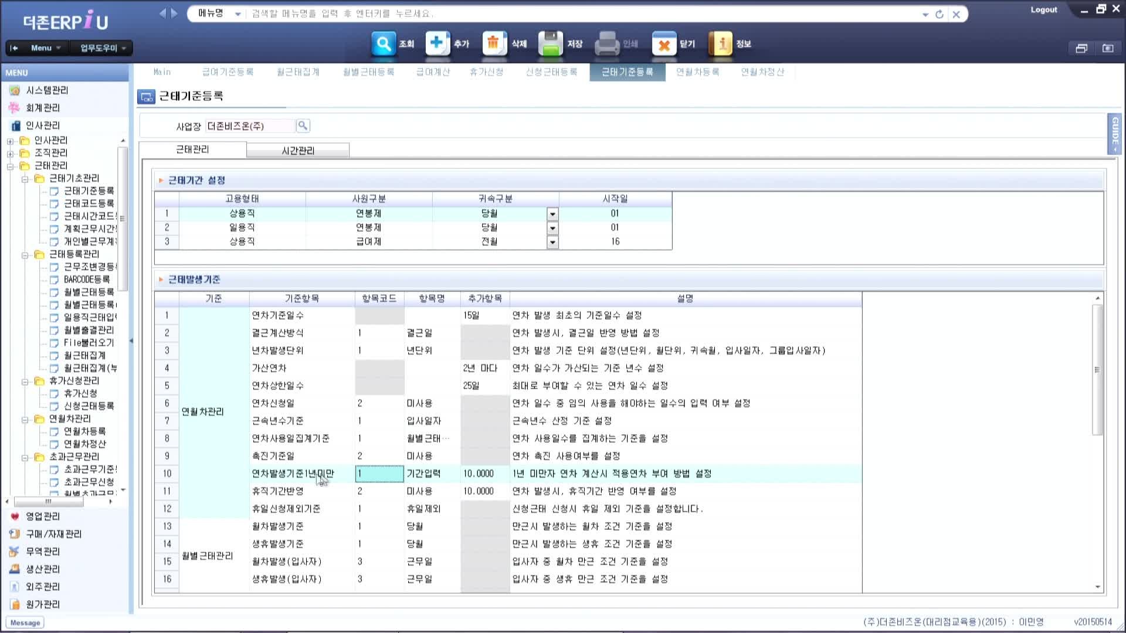Collapse the 근태기초관리 tree folder
1126x633 pixels.
(25, 179)
